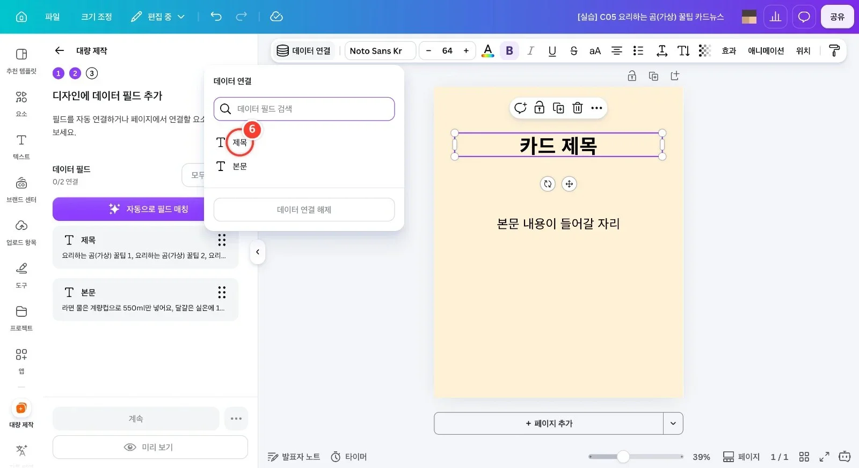Select the 본문 data field card
The height and width of the screenshot is (468, 859).
click(x=145, y=300)
